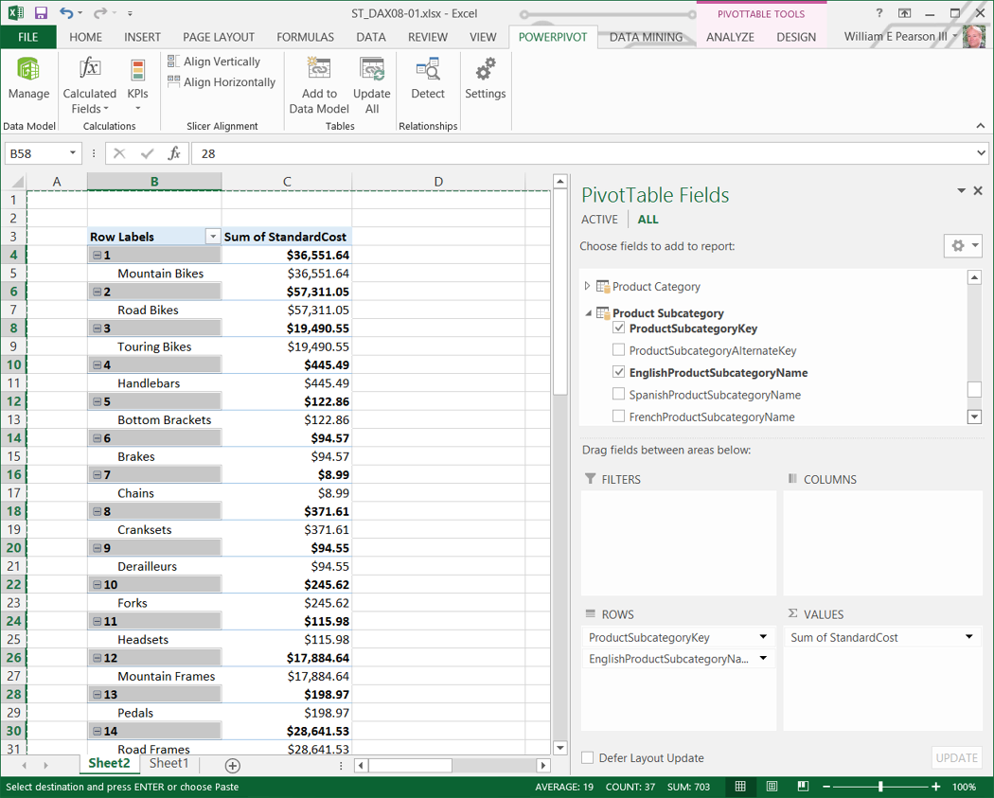Click Add to Data Model icon
The image size is (994, 798).
[x=319, y=85]
